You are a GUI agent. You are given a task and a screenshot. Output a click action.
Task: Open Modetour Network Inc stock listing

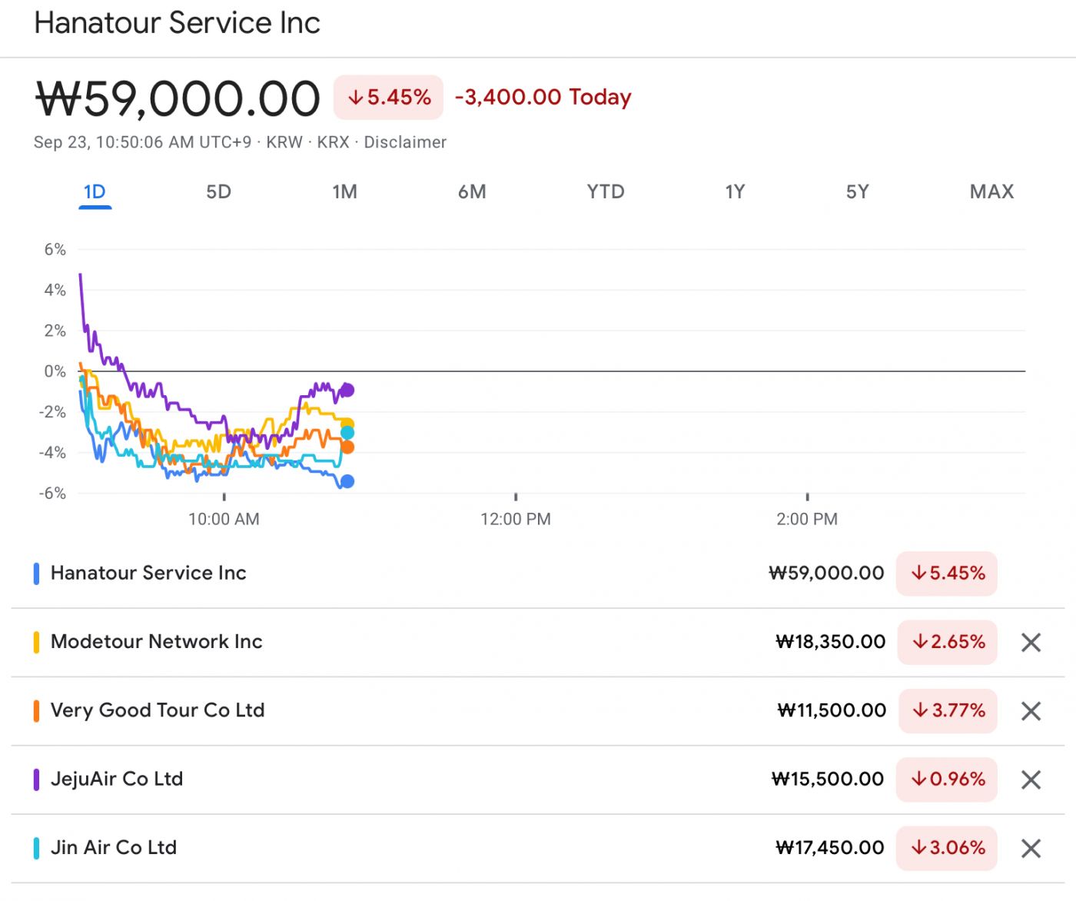[157, 642]
